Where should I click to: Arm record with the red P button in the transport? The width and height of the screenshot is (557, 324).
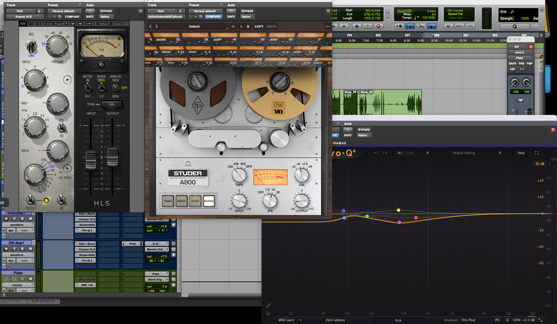point(378,26)
